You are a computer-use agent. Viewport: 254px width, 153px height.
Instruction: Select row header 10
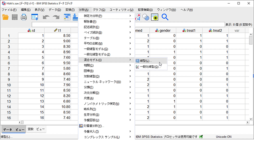[x=9, y=85]
